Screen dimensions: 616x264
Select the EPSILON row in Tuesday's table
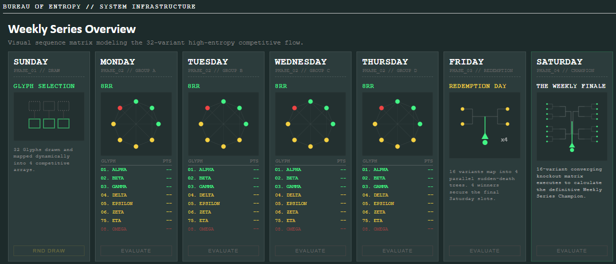pos(223,203)
